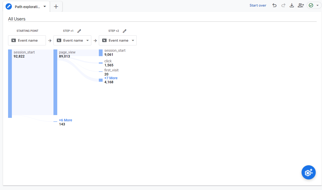Download the exploration data
This screenshot has height=190, width=322.
pos(292,5)
